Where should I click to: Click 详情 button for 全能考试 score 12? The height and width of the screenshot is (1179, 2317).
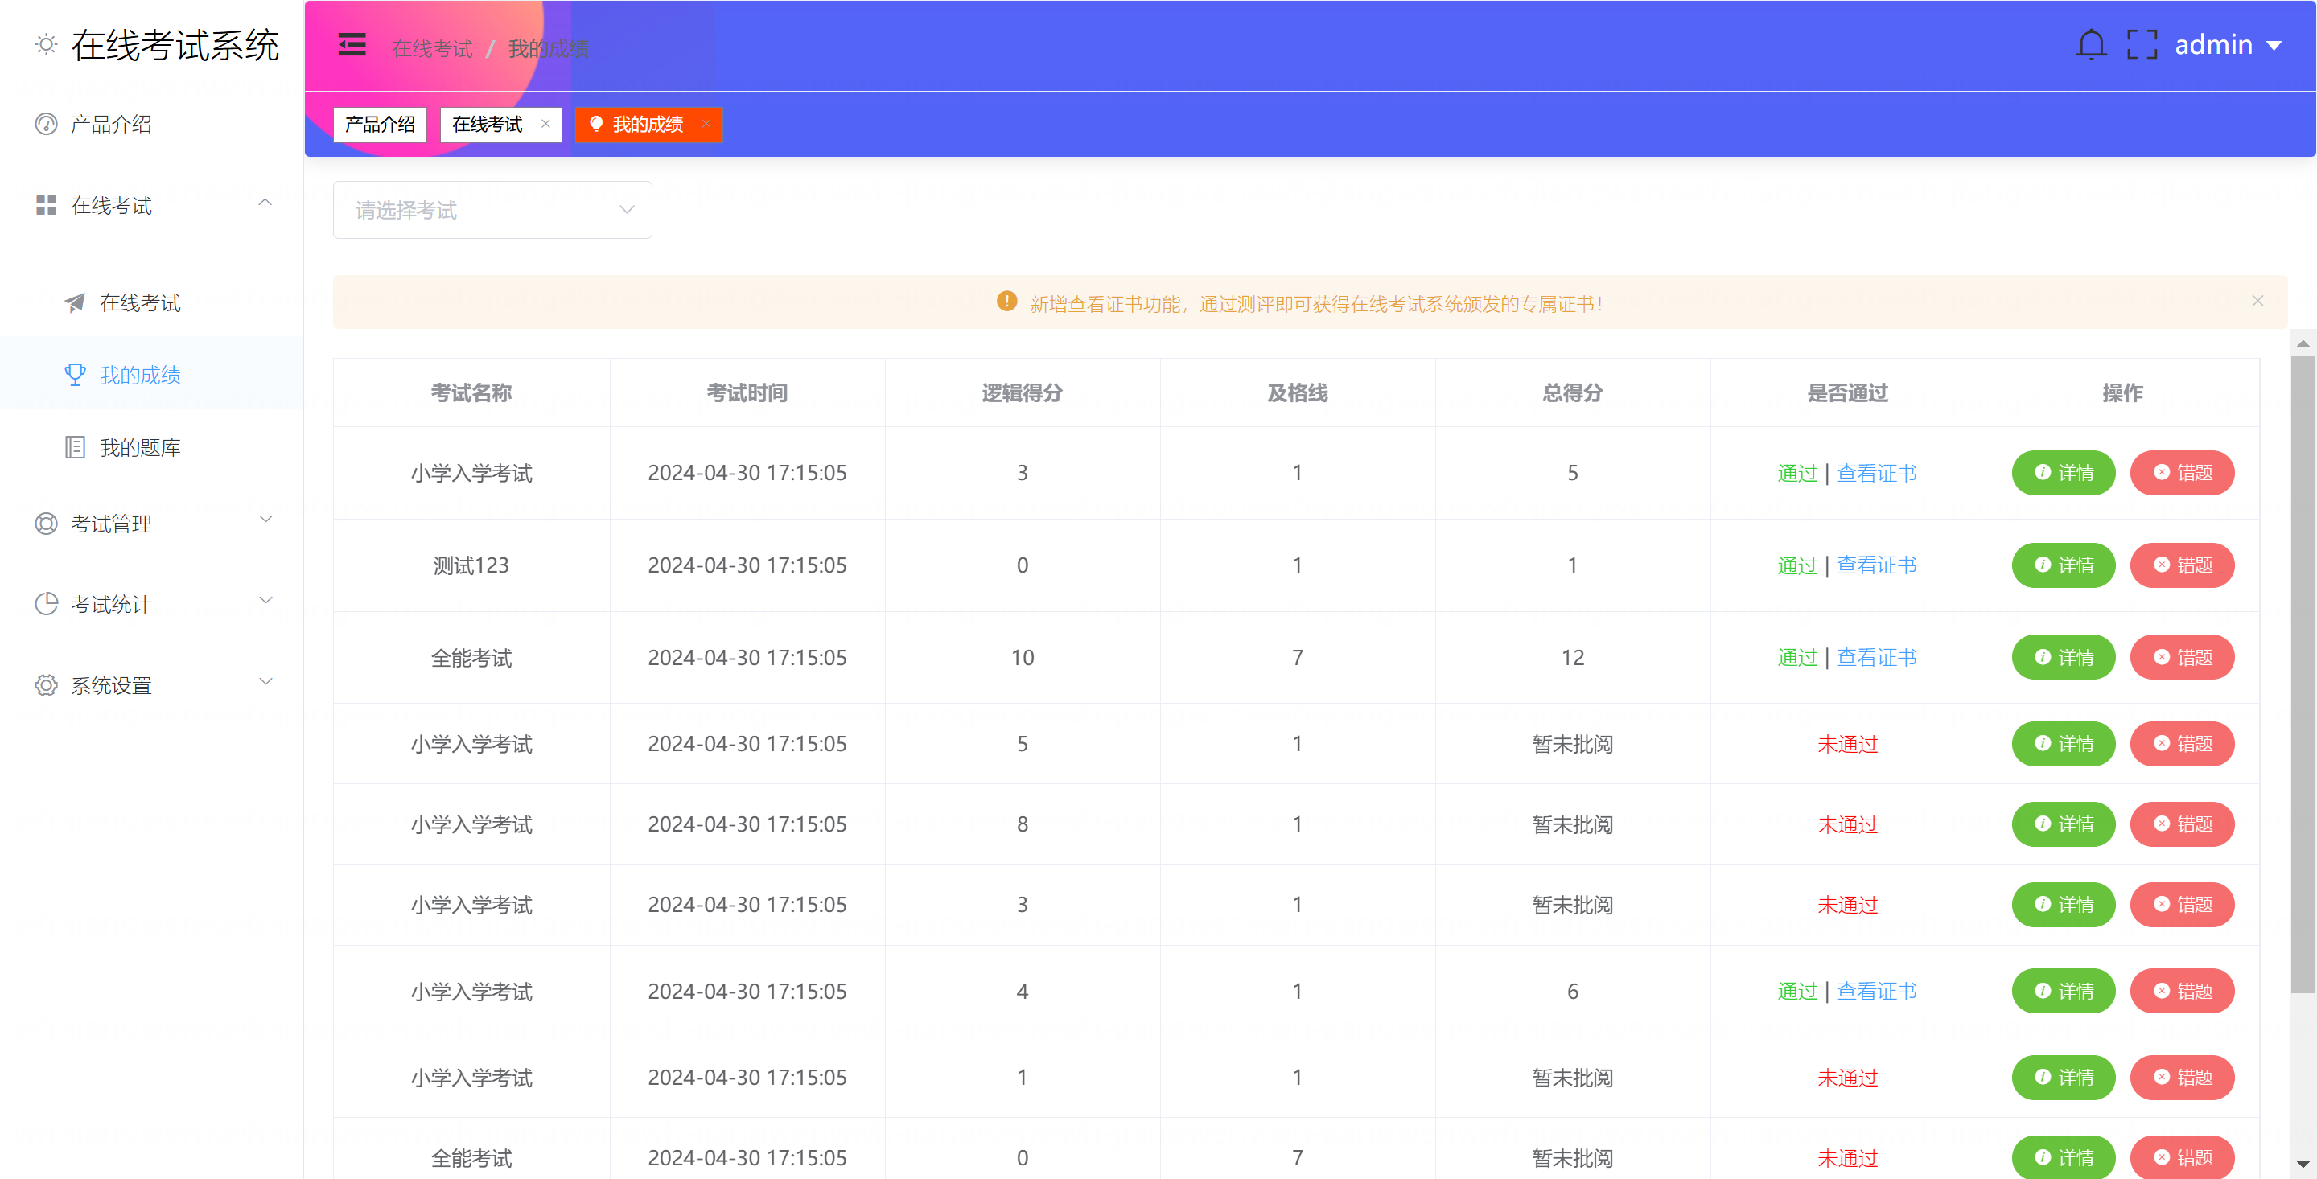[x=2063, y=657]
